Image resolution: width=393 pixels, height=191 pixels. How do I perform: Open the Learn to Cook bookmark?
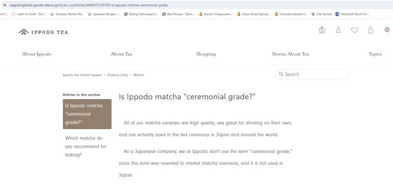[x=29, y=14]
